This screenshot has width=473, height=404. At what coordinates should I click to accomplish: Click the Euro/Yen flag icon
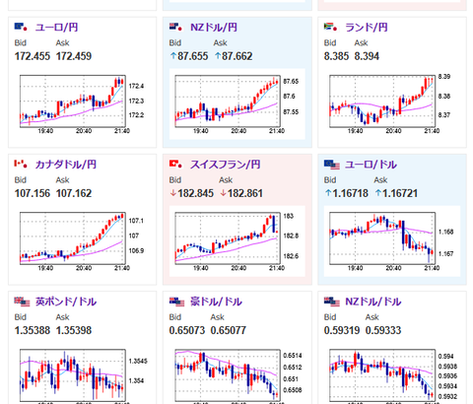pos(21,27)
